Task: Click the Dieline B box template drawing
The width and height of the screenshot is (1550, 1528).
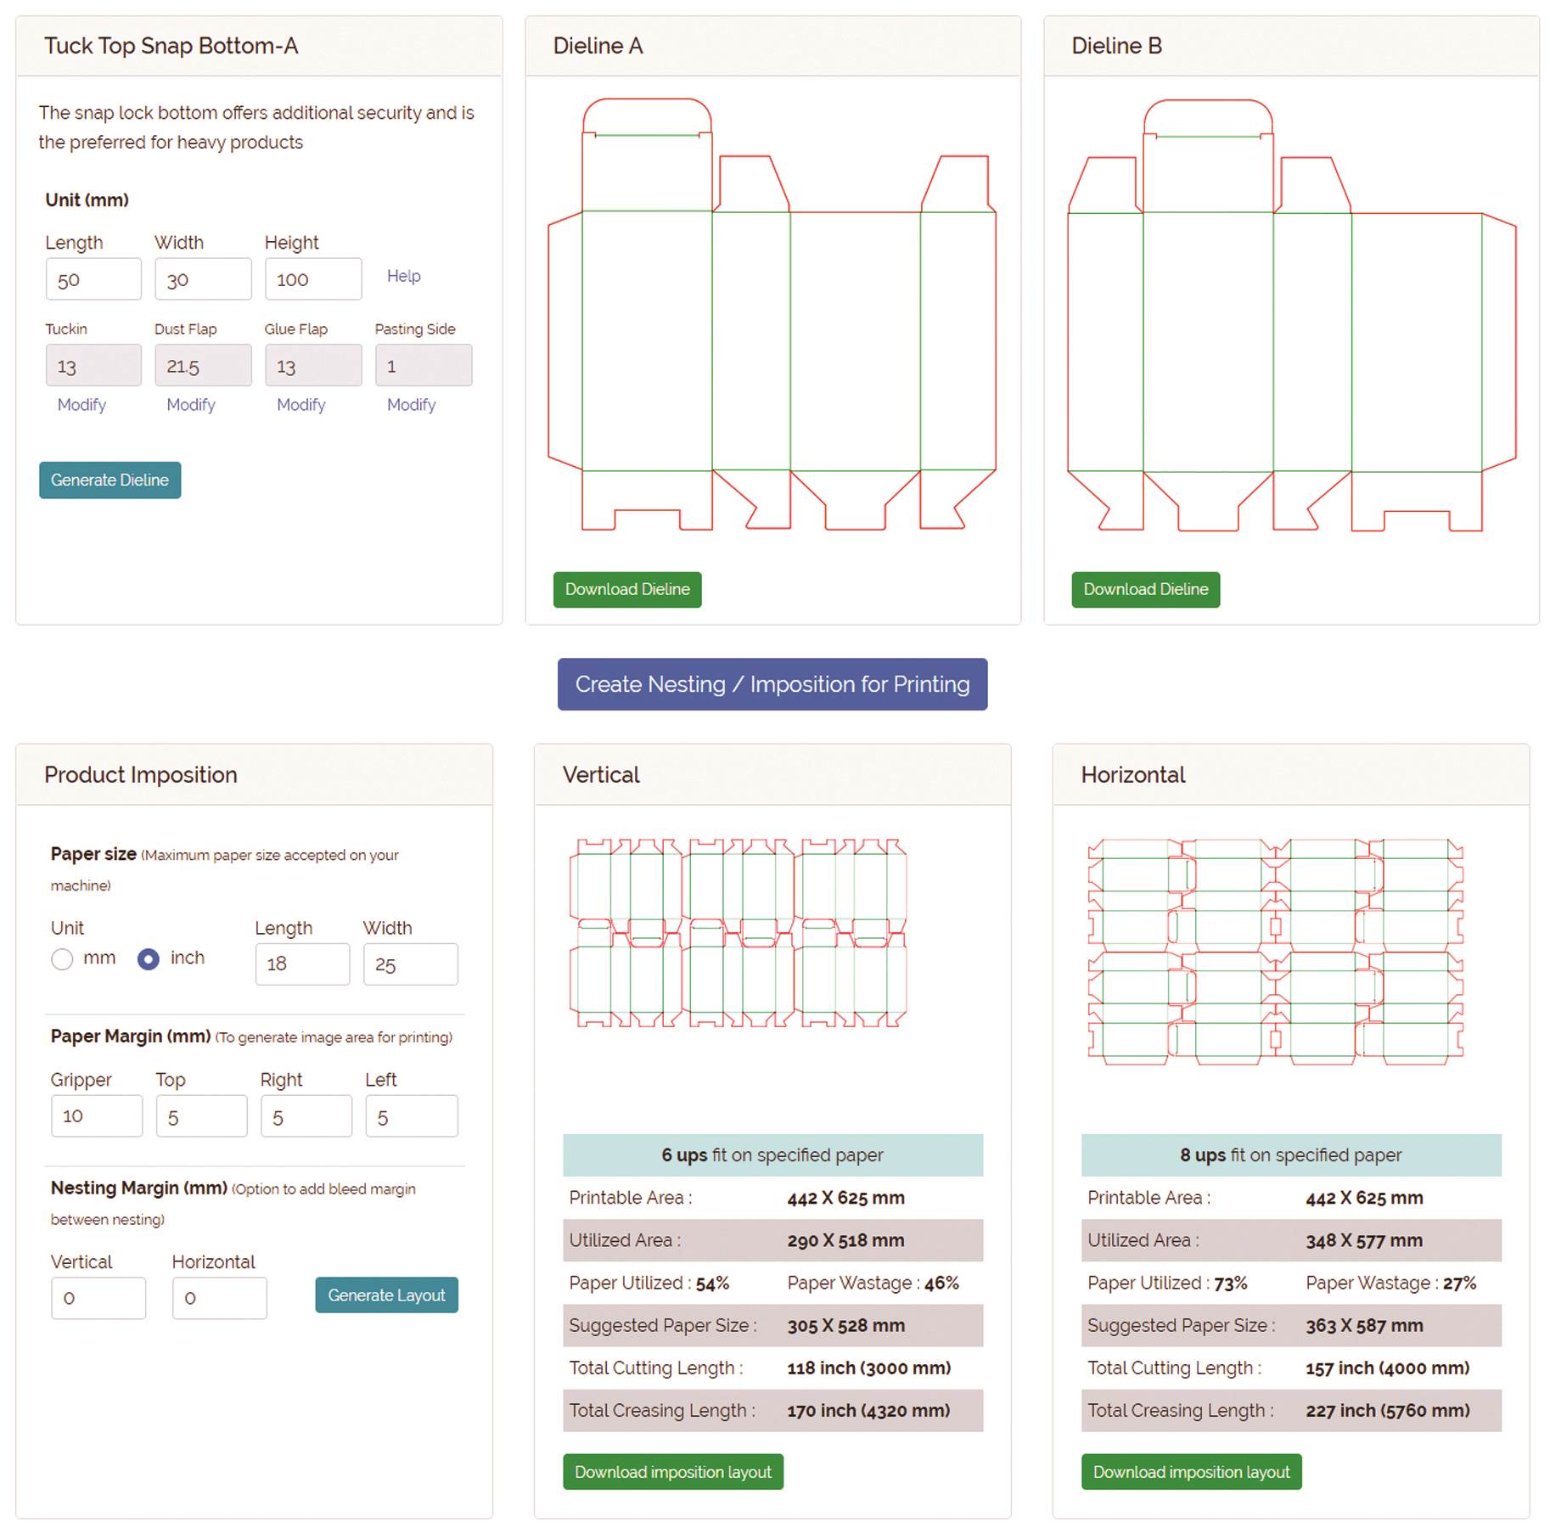Action: (1291, 315)
